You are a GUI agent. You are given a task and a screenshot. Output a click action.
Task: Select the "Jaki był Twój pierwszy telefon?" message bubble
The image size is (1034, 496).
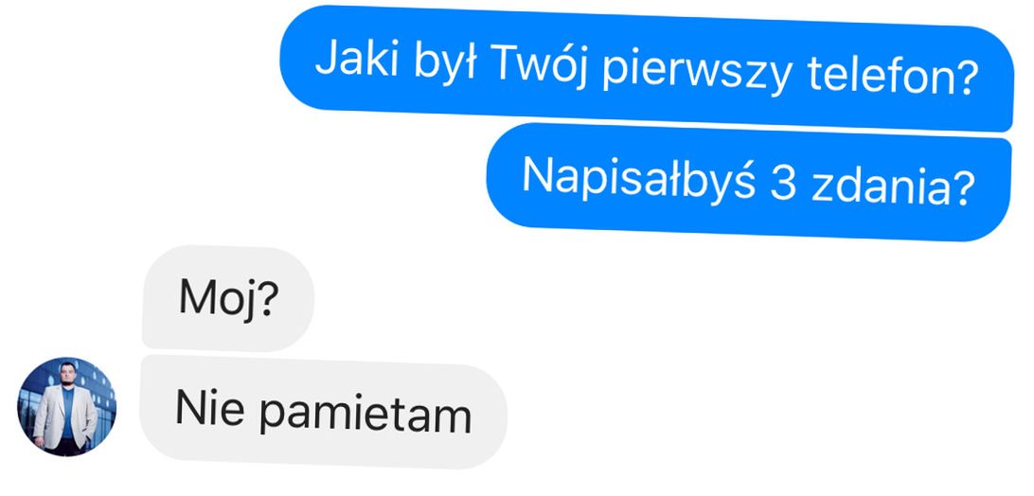click(647, 68)
